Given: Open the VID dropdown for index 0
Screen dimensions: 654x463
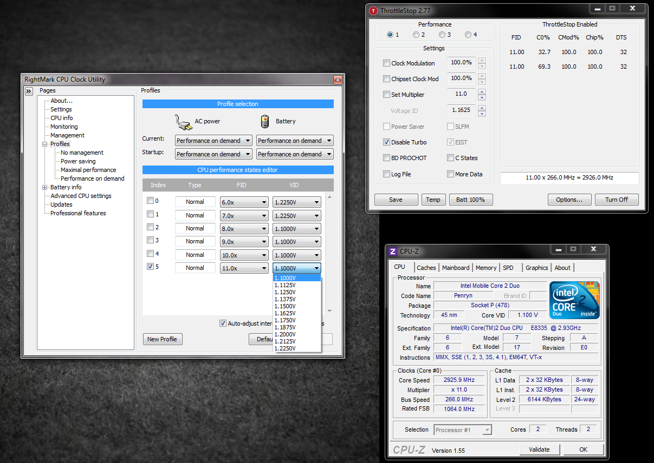Looking at the screenshot, I should 297,202.
